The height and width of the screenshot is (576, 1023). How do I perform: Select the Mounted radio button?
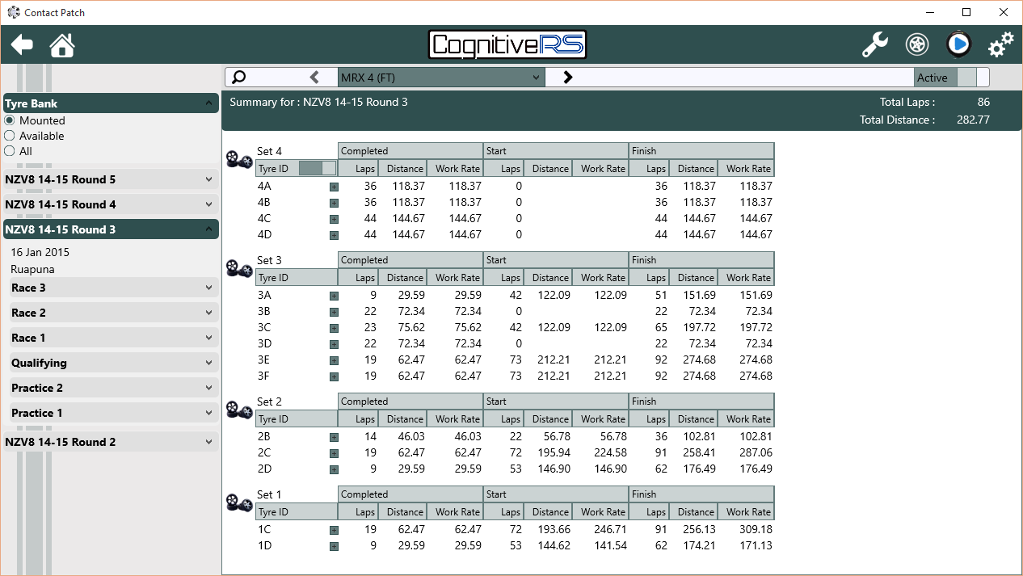(x=10, y=120)
